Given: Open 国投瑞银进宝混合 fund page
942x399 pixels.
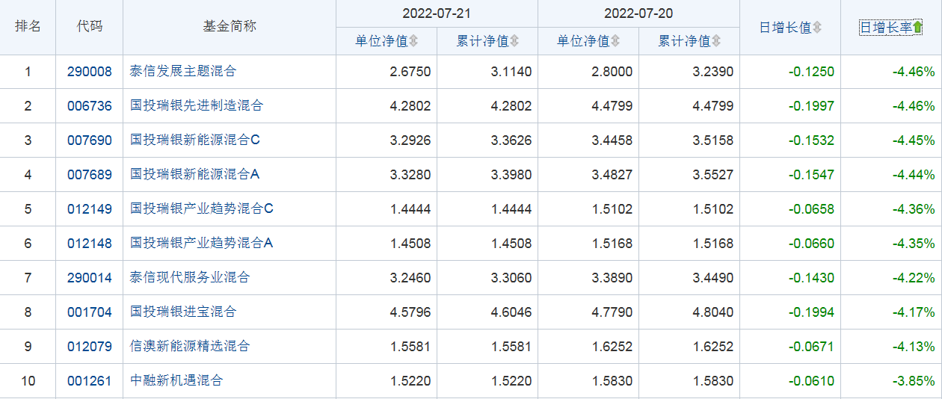Looking at the screenshot, I should tap(183, 312).
